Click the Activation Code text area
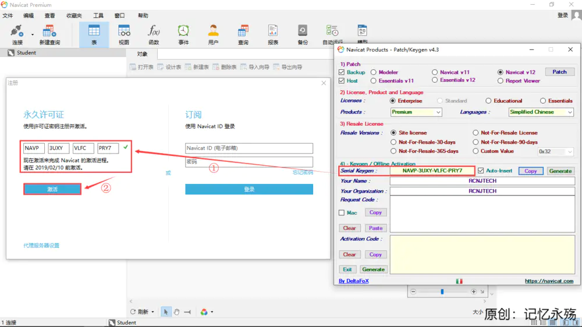Viewport: 582px width, 327px height. (x=482, y=255)
